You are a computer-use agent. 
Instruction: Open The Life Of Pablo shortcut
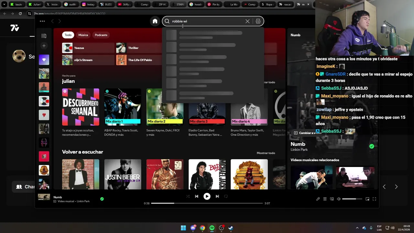click(x=139, y=60)
